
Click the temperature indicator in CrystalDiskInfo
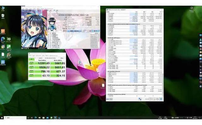tap(96, 31)
